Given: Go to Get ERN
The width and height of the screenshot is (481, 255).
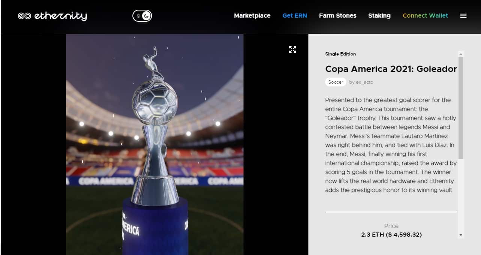Looking at the screenshot, I should (x=295, y=16).
